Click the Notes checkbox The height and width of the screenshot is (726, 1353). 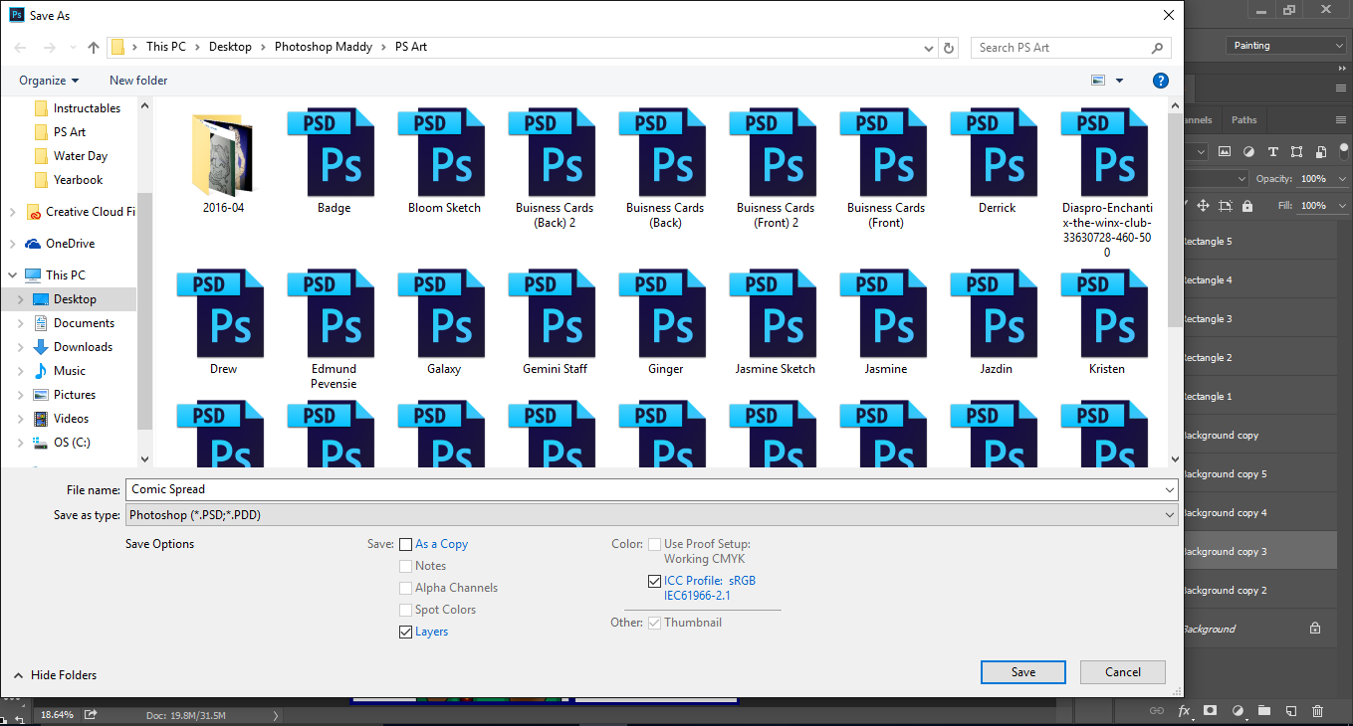tap(405, 566)
